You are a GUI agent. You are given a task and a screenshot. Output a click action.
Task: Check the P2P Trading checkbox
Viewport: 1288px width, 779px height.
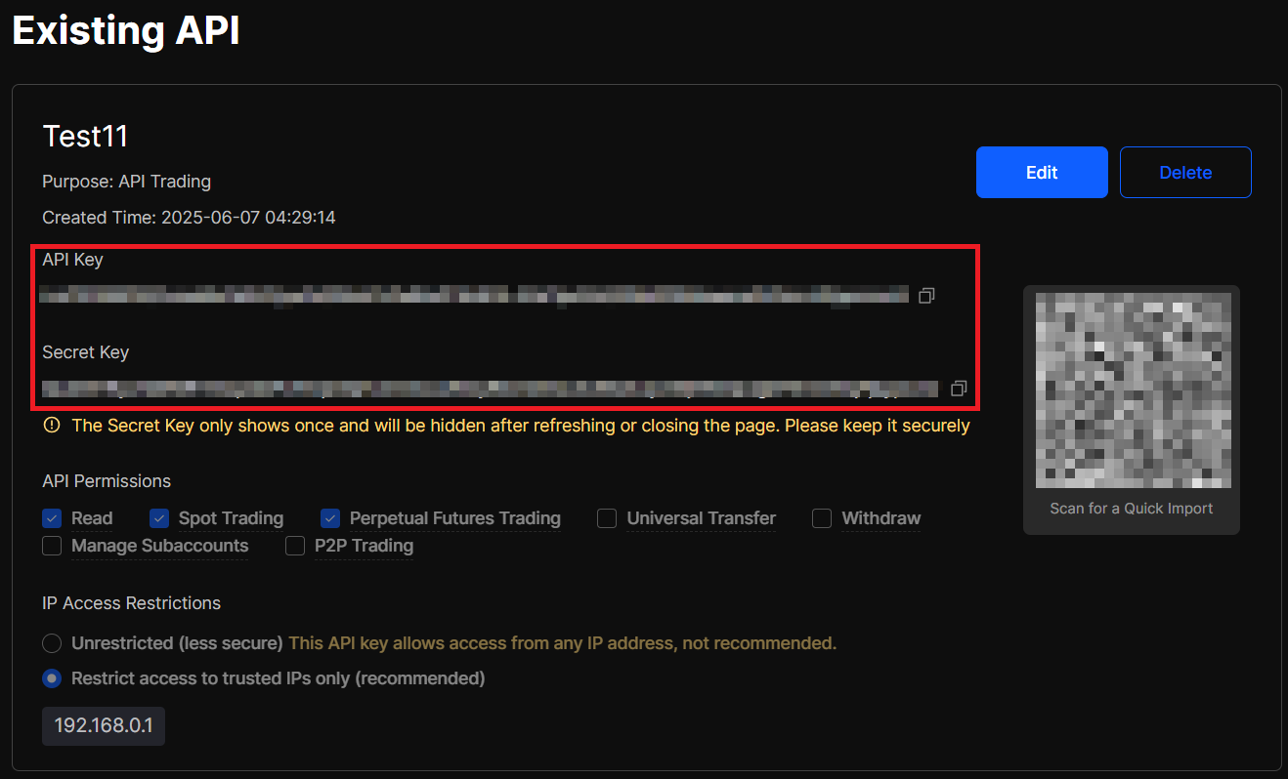295,546
